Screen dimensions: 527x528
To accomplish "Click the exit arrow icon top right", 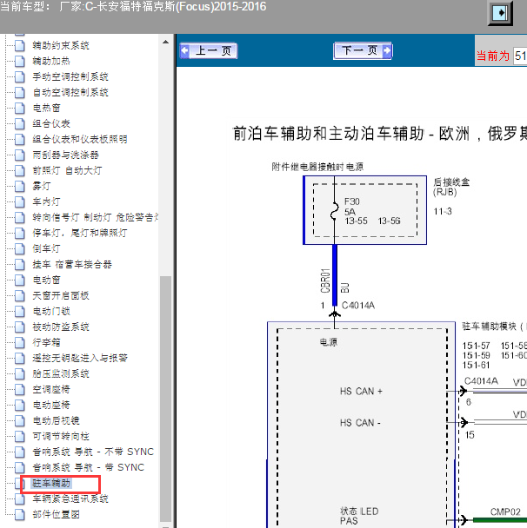I will pos(500,13).
